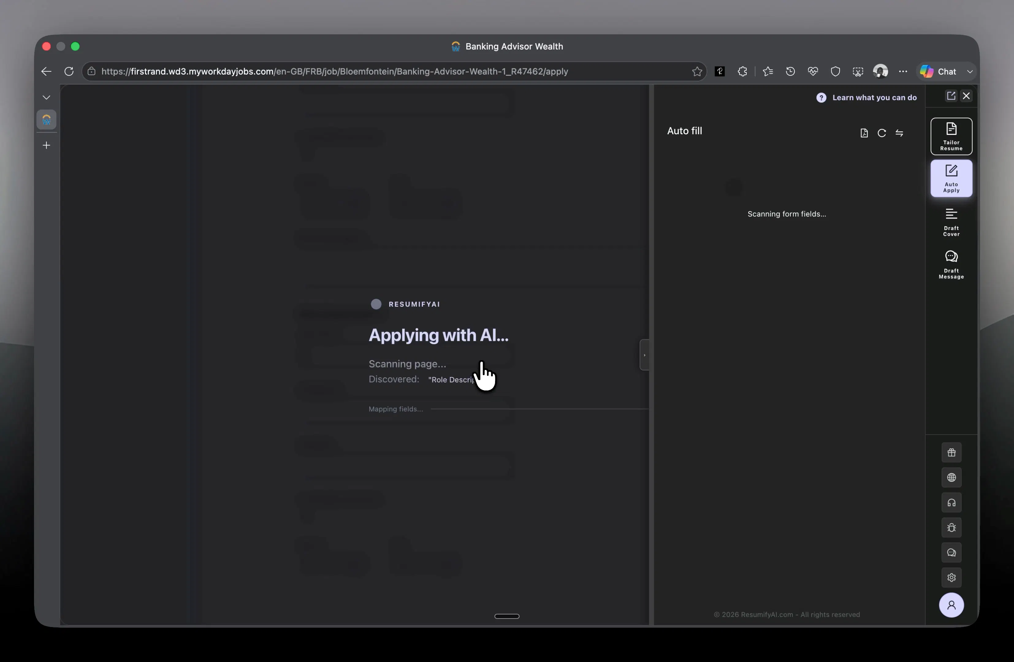The width and height of the screenshot is (1014, 662).
Task: Open the browser three-dot more menu
Action: tap(903, 72)
